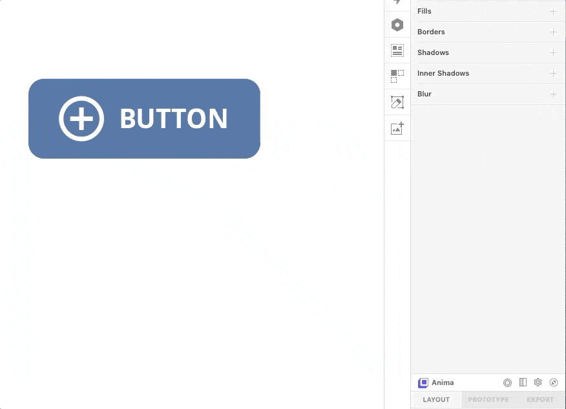The width and height of the screenshot is (566, 409).
Task: Click the arrow icon above hexagon
Action: tap(397, 2)
